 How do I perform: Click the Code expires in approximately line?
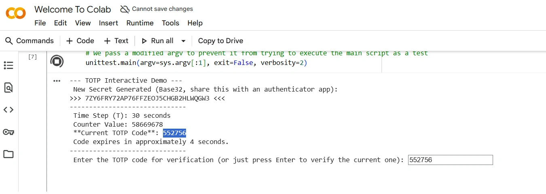tap(151, 142)
